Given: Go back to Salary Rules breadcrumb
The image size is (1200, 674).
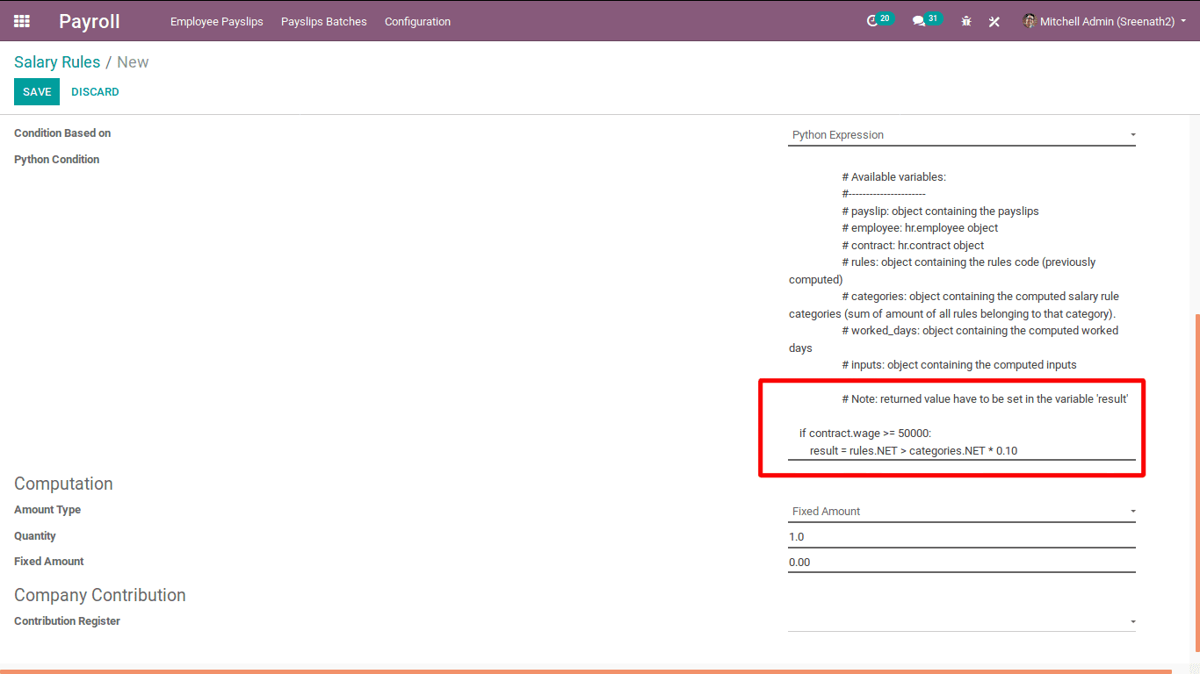Looking at the screenshot, I should coord(56,62).
